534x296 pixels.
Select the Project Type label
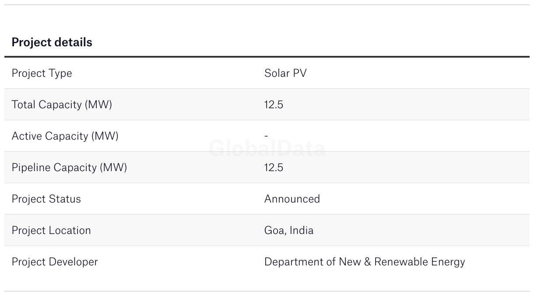42,73
